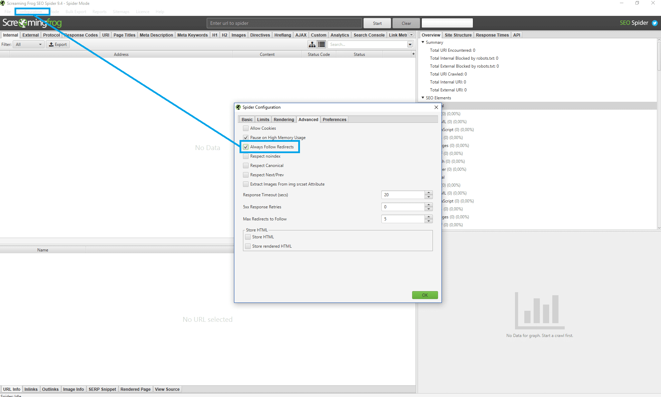Open the tab overflow dropdown arrow
The height and width of the screenshot is (397, 661).
411,35
